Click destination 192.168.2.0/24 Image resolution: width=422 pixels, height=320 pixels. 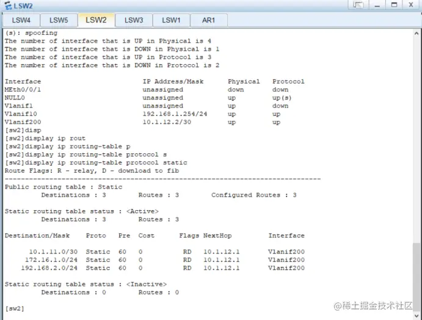[x=49, y=268]
